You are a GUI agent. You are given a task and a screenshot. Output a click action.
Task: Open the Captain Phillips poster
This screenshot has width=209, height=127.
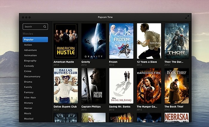93,86
